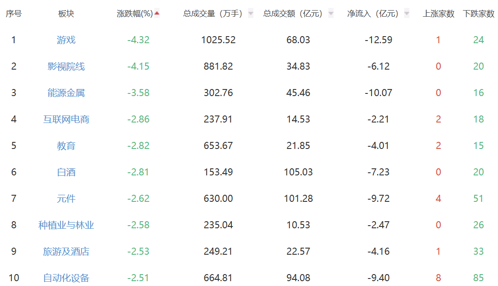Click the grey sort arrow next to 净流入
Image resolution: width=498 pixels, height=286 pixels.
pyautogui.click(x=406, y=14)
